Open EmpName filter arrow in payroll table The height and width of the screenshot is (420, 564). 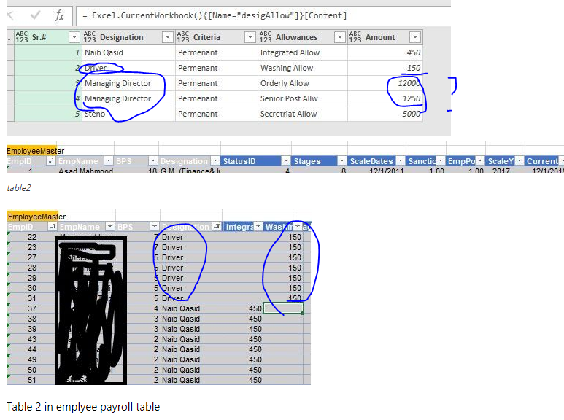[109, 226]
